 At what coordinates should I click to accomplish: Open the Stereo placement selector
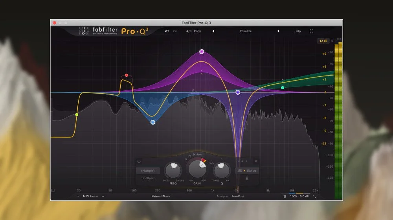point(247,171)
